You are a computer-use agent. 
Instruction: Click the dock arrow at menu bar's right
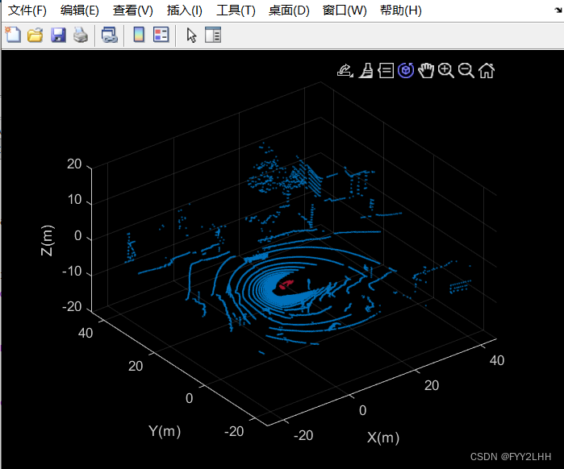558,10
